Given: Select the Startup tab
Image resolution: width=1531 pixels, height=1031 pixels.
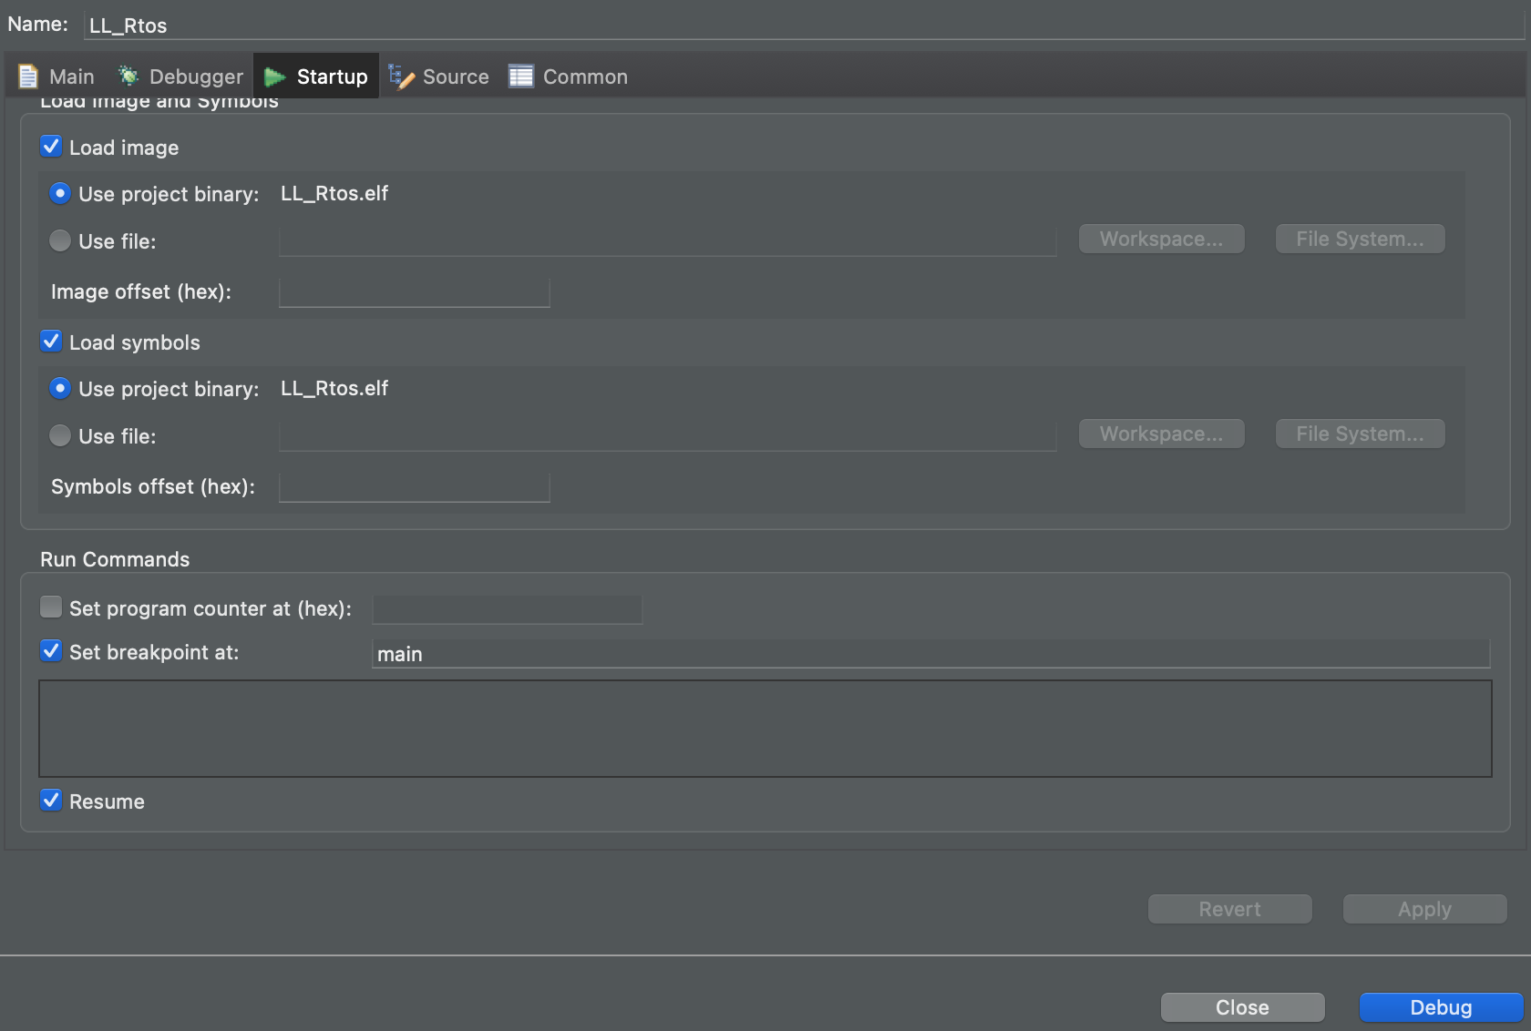Looking at the screenshot, I should tap(316, 77).
